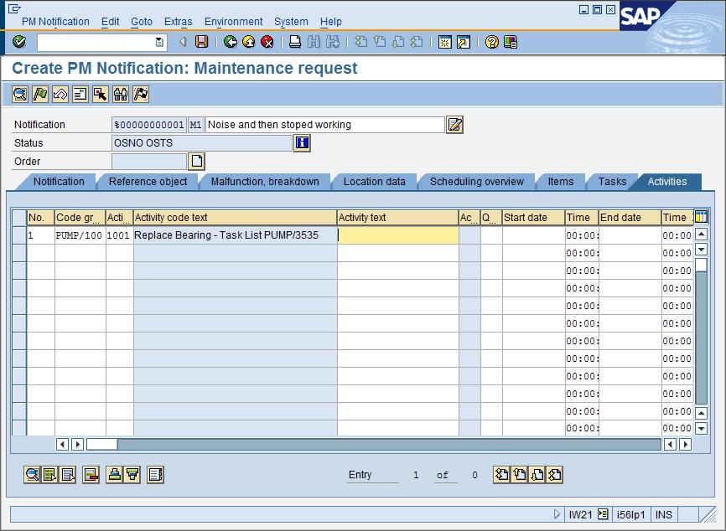Click the checkered flag complete icon
Screen dimensions: 726x531
(x=141, y=95)
